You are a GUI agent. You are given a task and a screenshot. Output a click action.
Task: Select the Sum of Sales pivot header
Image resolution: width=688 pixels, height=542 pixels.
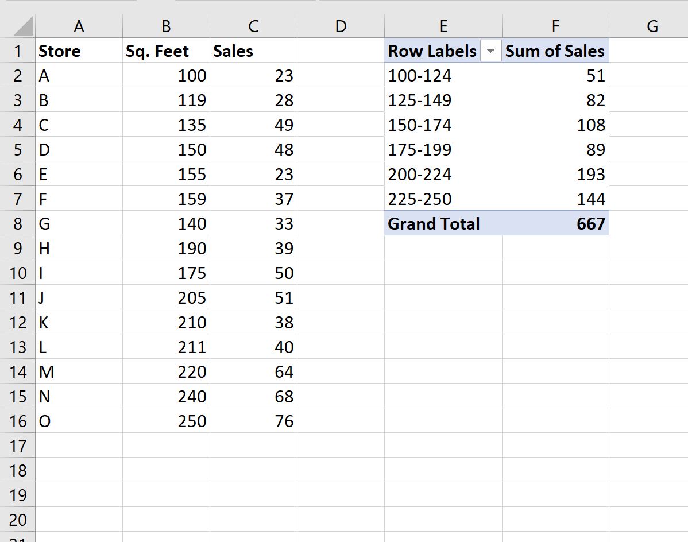click(x=555, y=51)
